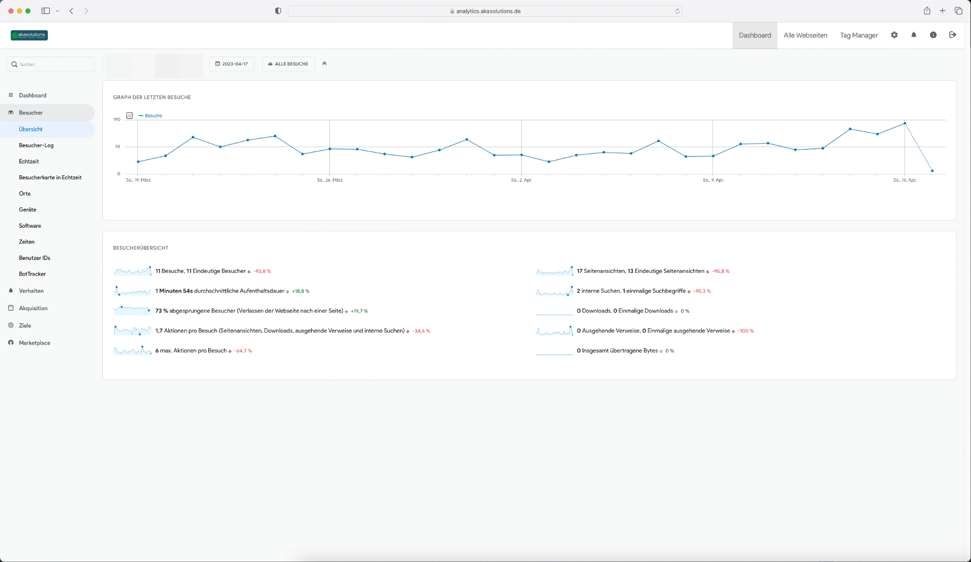Open Besucher-Log in sidebar

(36, 145)
